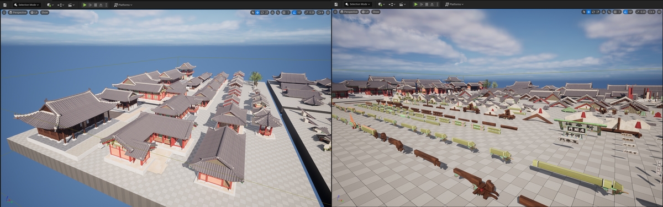Viewport: 663px width, 207px height.
Task: Toggle grid snap in right viewport
Action: [x=615, y=12]
